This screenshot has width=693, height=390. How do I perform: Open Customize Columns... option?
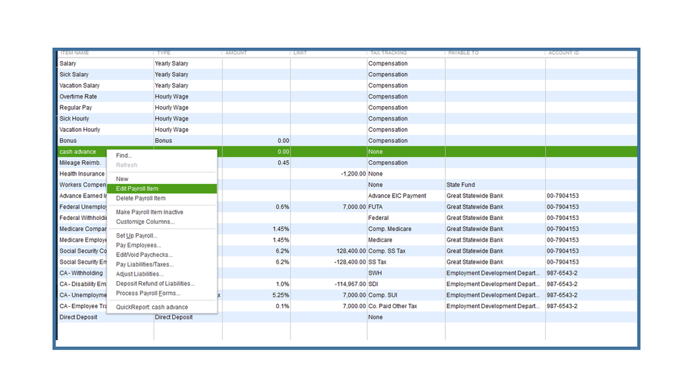tap(145, 222)
